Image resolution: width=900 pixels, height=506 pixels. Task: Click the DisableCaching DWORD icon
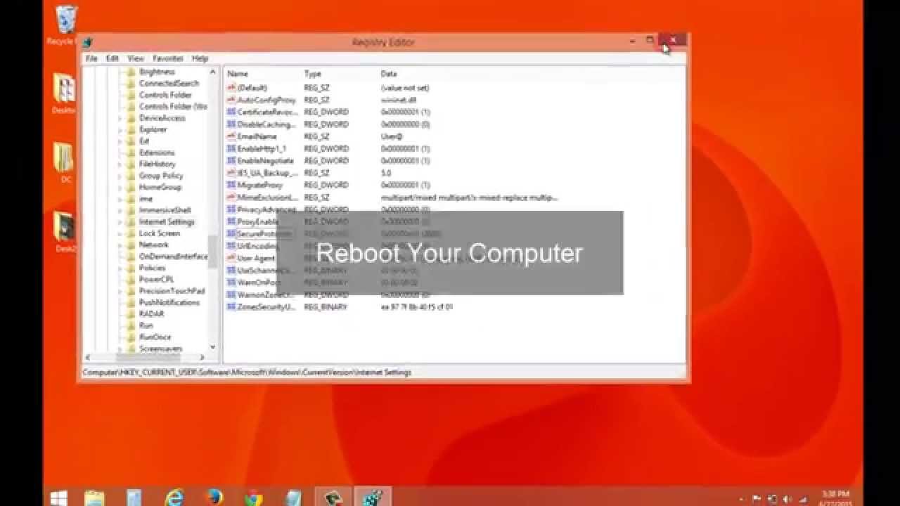(x=231, y=124)
